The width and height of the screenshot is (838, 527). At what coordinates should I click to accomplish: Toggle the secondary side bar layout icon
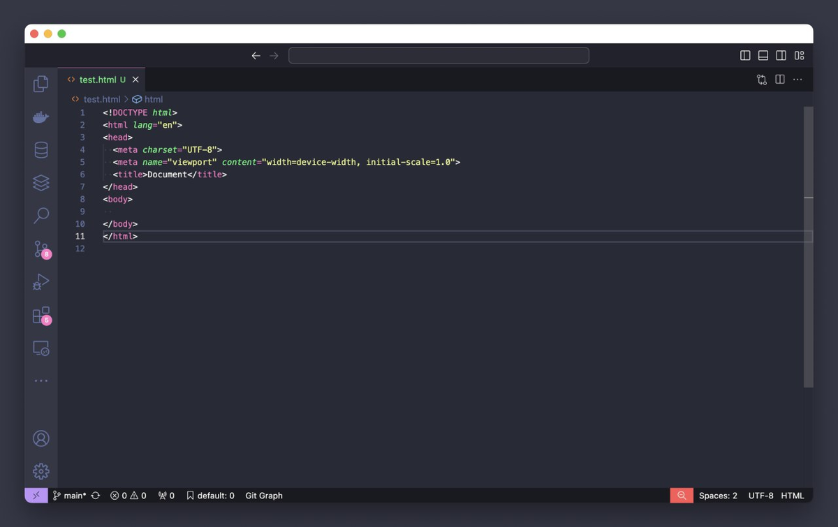[x=781, y=56]
